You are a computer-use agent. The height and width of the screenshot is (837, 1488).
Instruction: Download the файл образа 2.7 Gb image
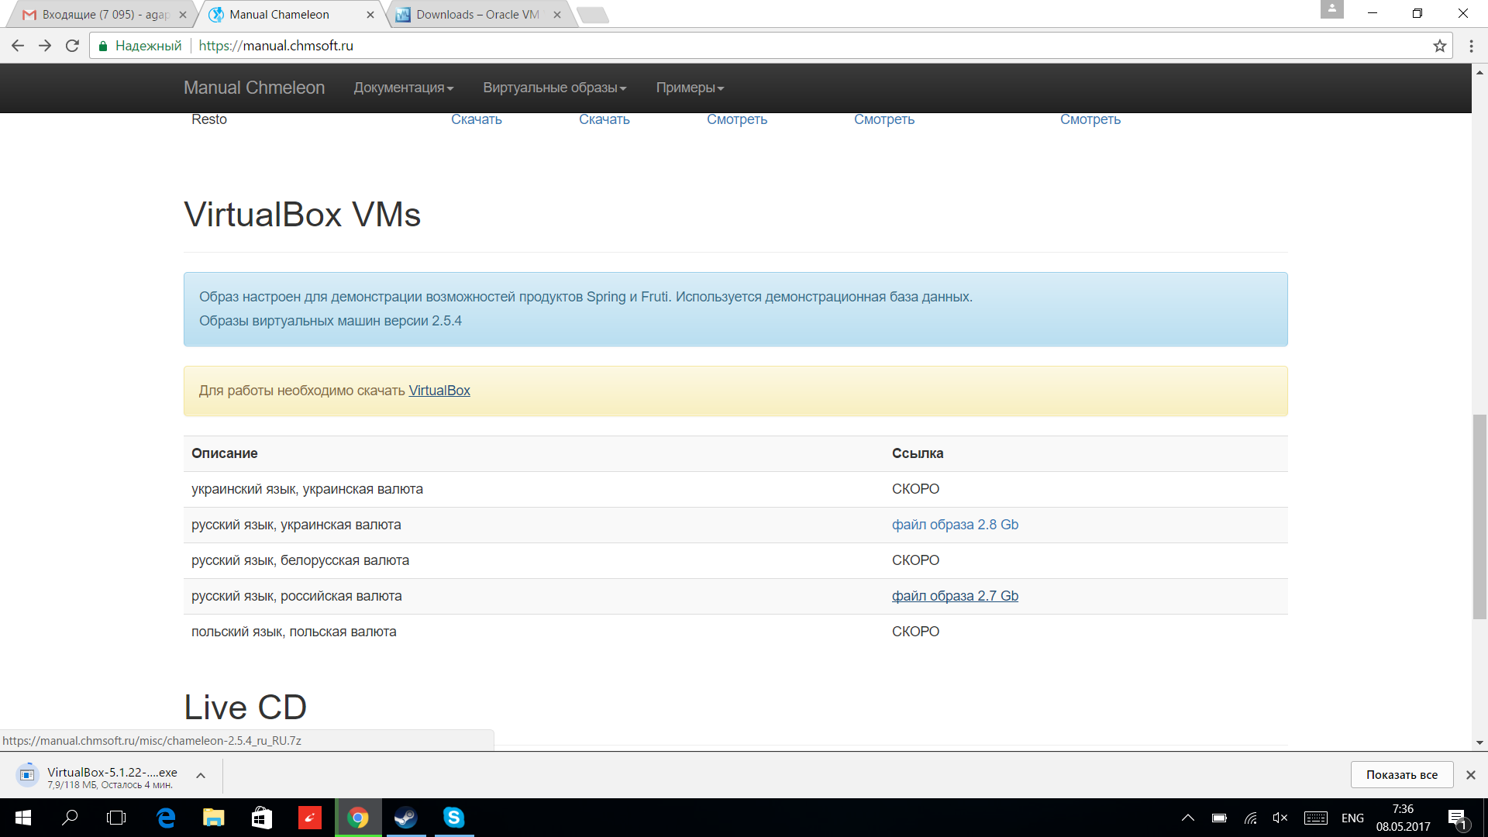[x=955, y=596]
